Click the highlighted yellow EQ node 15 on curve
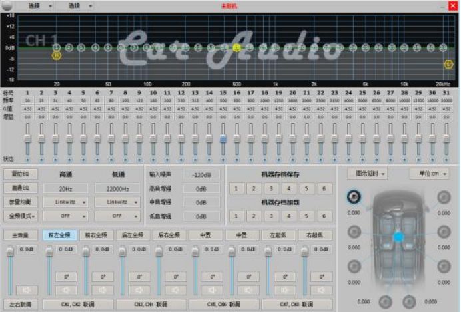Image resolution: width=461 pixels, height=312 pixels. pyautogui.click(x=236, y=47)
